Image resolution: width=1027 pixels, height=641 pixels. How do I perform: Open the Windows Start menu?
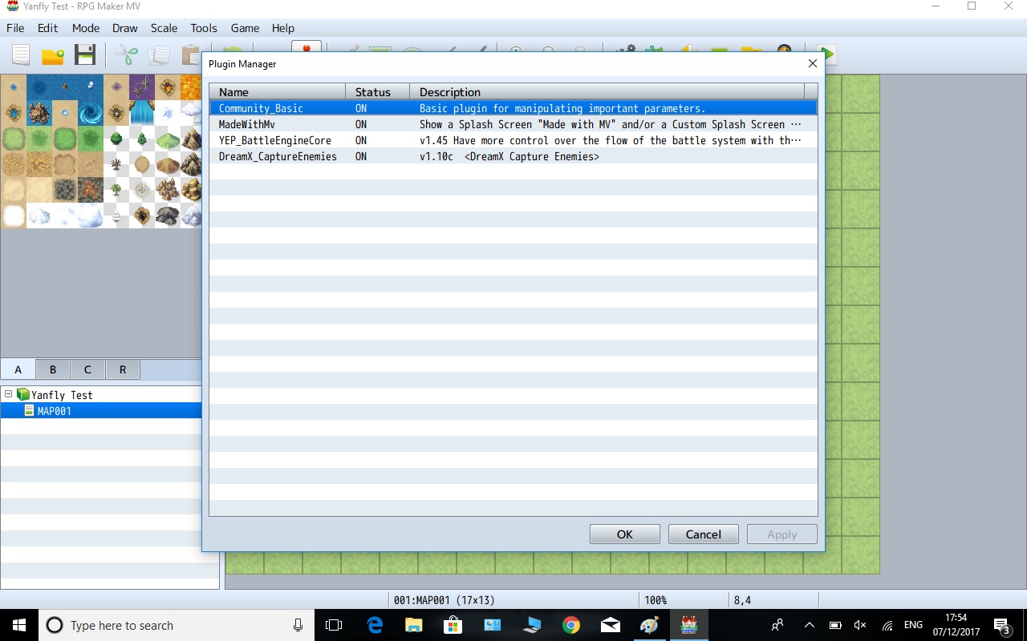click(19, 625)
